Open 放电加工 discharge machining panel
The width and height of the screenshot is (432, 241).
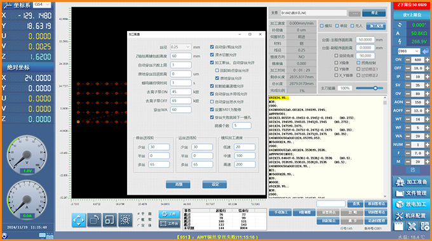click(x=411, y=204)
